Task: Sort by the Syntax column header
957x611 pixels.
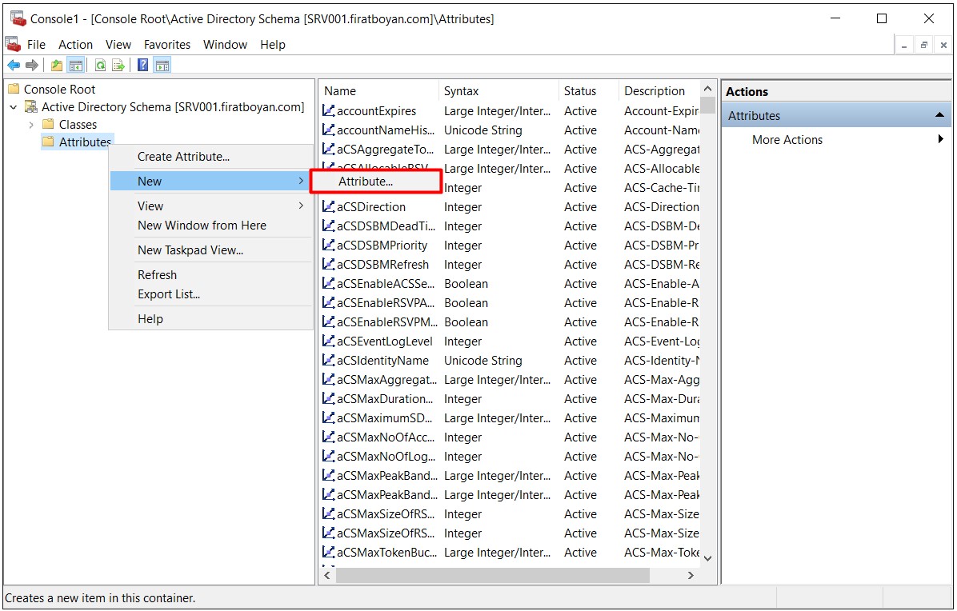Action: point(498,91)
